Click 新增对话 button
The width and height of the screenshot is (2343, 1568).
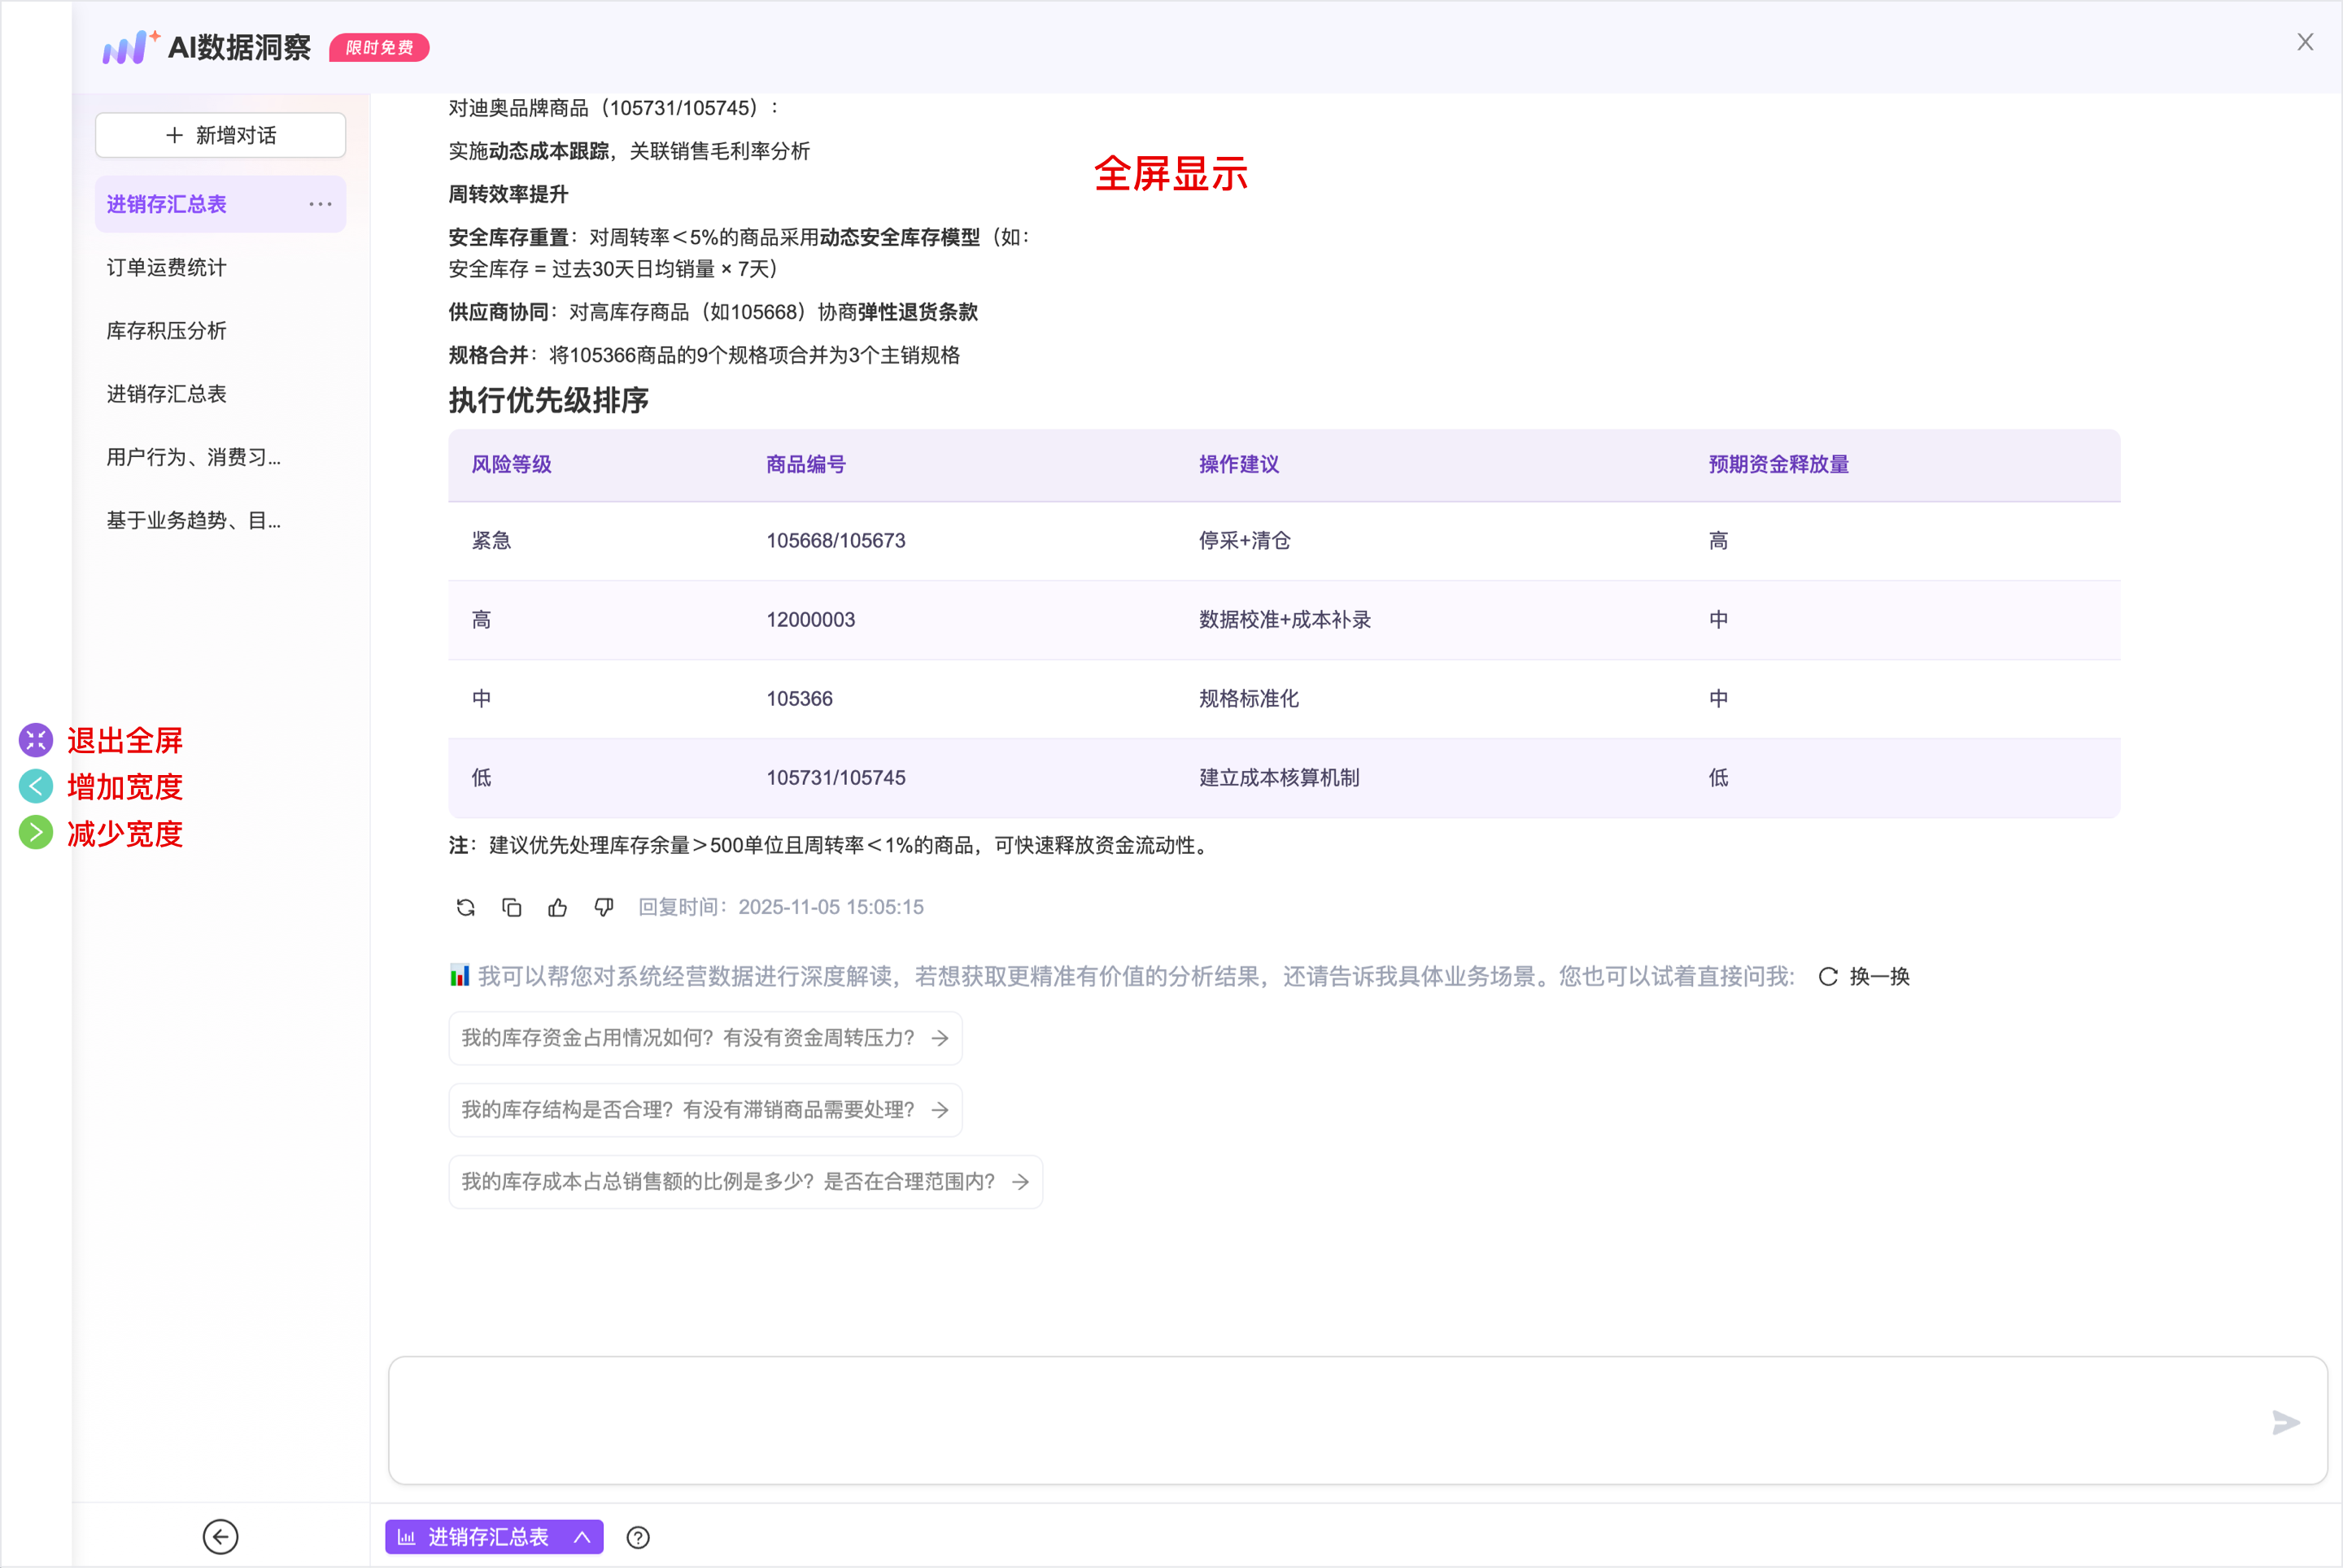click(x=220, y=135)
